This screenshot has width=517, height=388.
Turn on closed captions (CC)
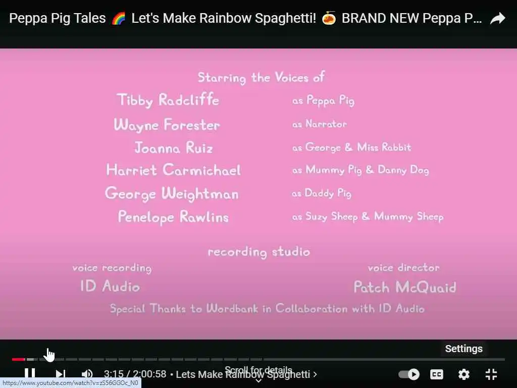pos(437,374)
